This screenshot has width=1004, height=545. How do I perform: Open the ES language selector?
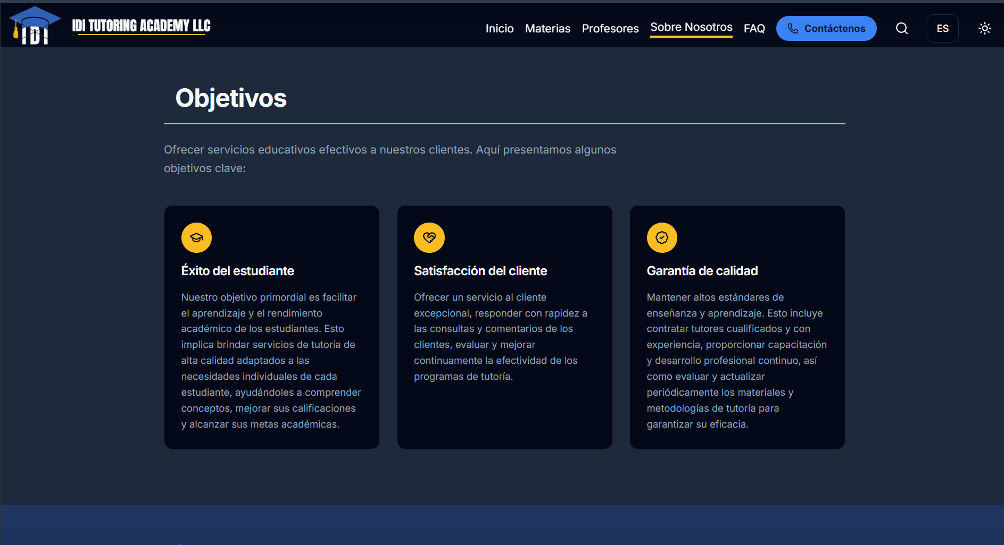pos(943,28)
